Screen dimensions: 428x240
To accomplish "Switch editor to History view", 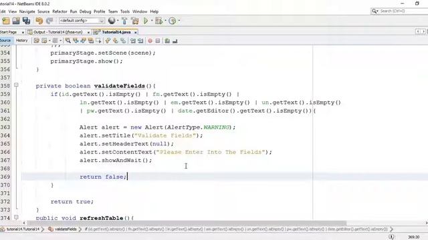I will pyautogui.click(x=21, y=40).
